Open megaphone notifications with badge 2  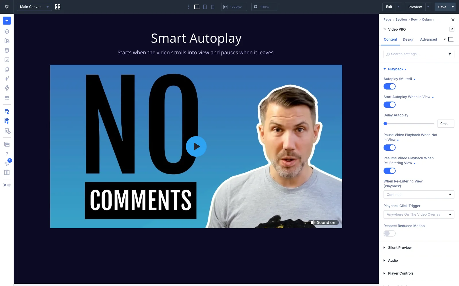tap(7, 163)
